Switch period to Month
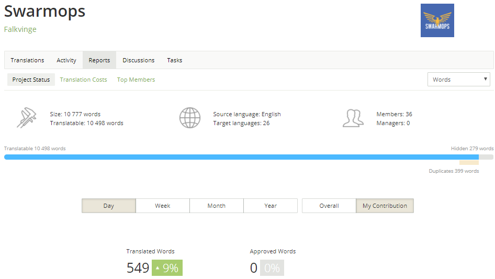The width and height of the screenshot is (495, 279). (x=217, y=206)
